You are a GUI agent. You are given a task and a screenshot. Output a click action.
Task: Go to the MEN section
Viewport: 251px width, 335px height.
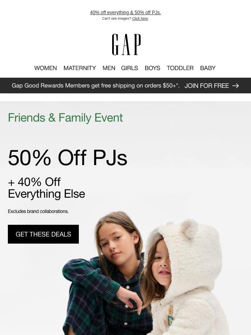(x=109, y=68)
